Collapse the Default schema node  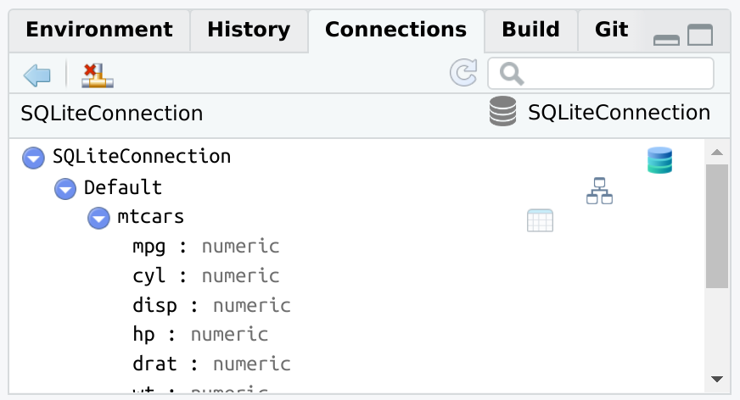65,188
